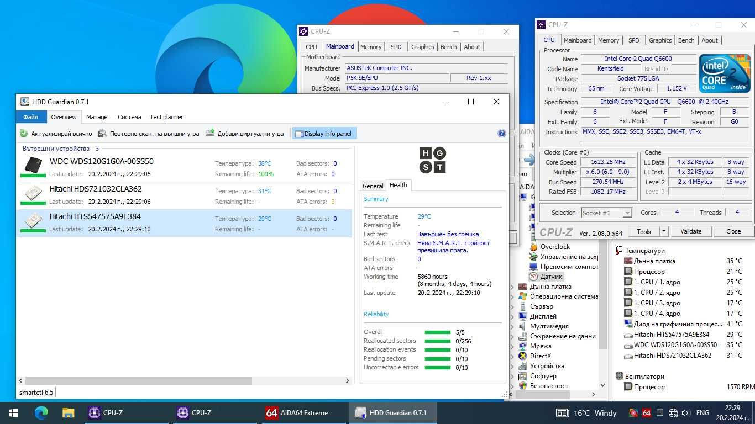Screen dimensions: 755x424
Task: Select the Hitachi HTS547575A9E384 drive icon in HDD Guardian
Action: [33, 220]
